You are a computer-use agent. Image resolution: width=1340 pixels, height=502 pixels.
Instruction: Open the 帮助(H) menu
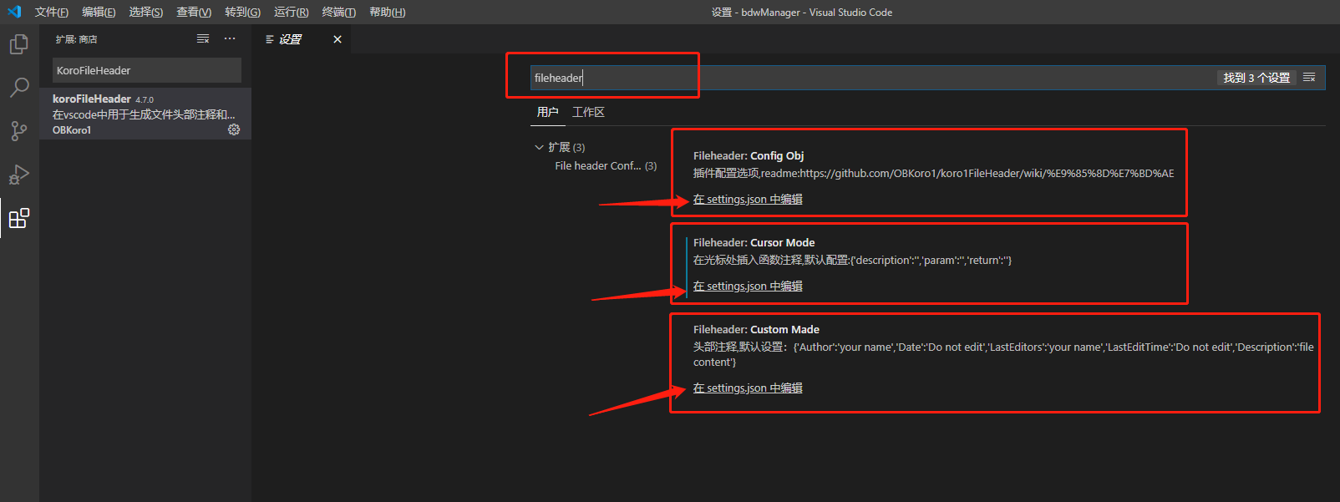387,12
